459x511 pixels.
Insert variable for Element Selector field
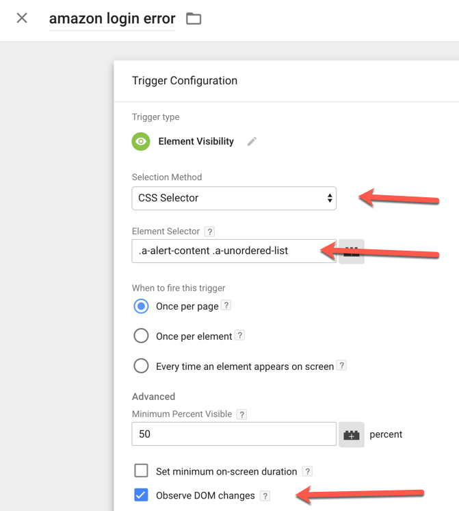pos(351,251)
